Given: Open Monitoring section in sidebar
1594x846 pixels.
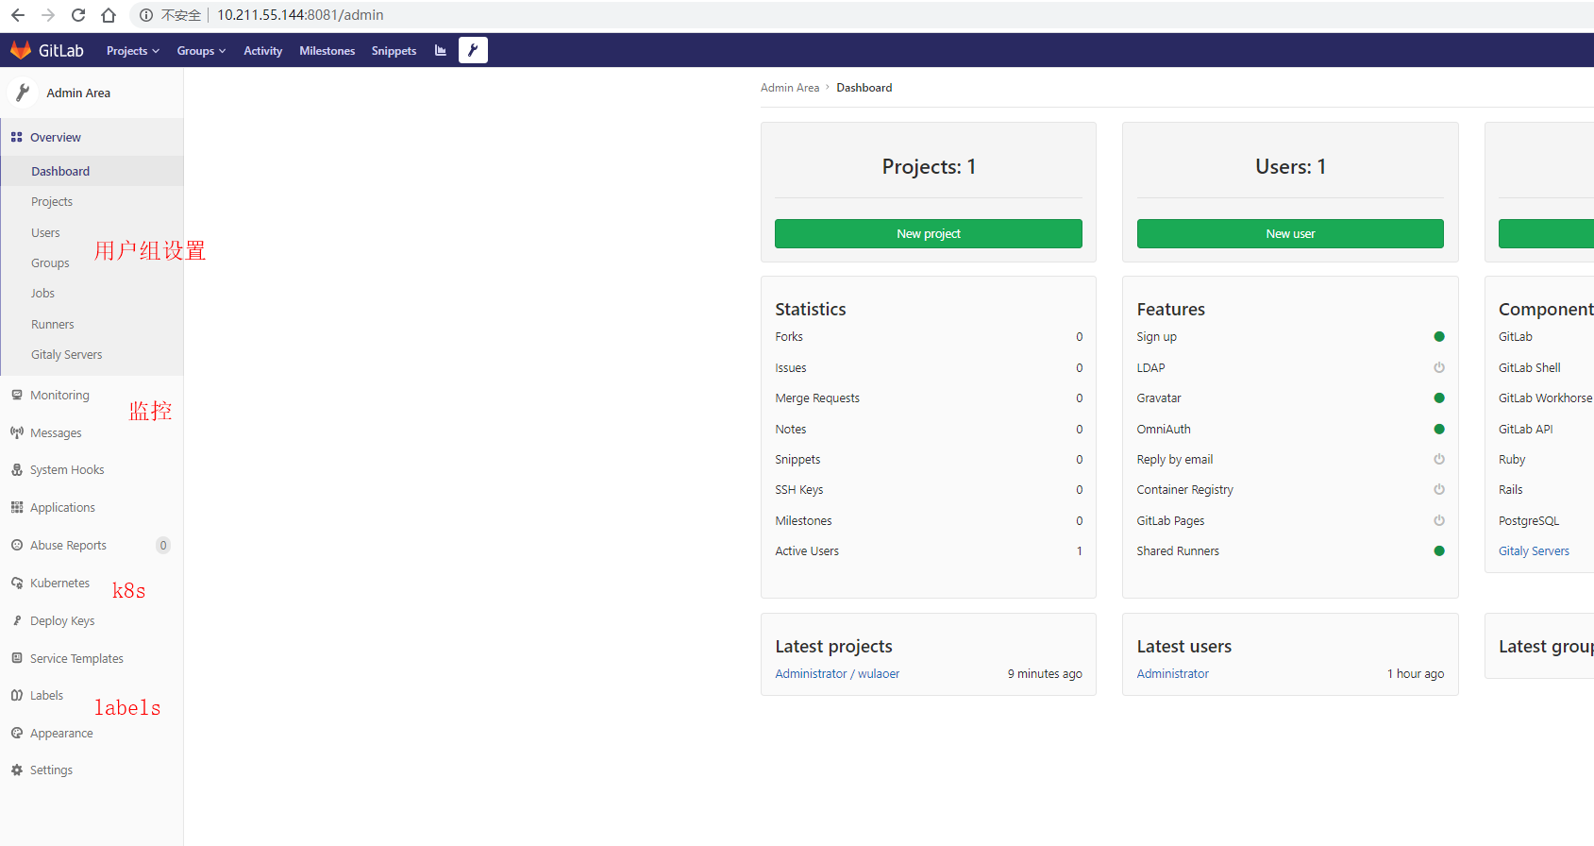Looking at the screenshot, I should pyautogui.click(x=59, y=396).
